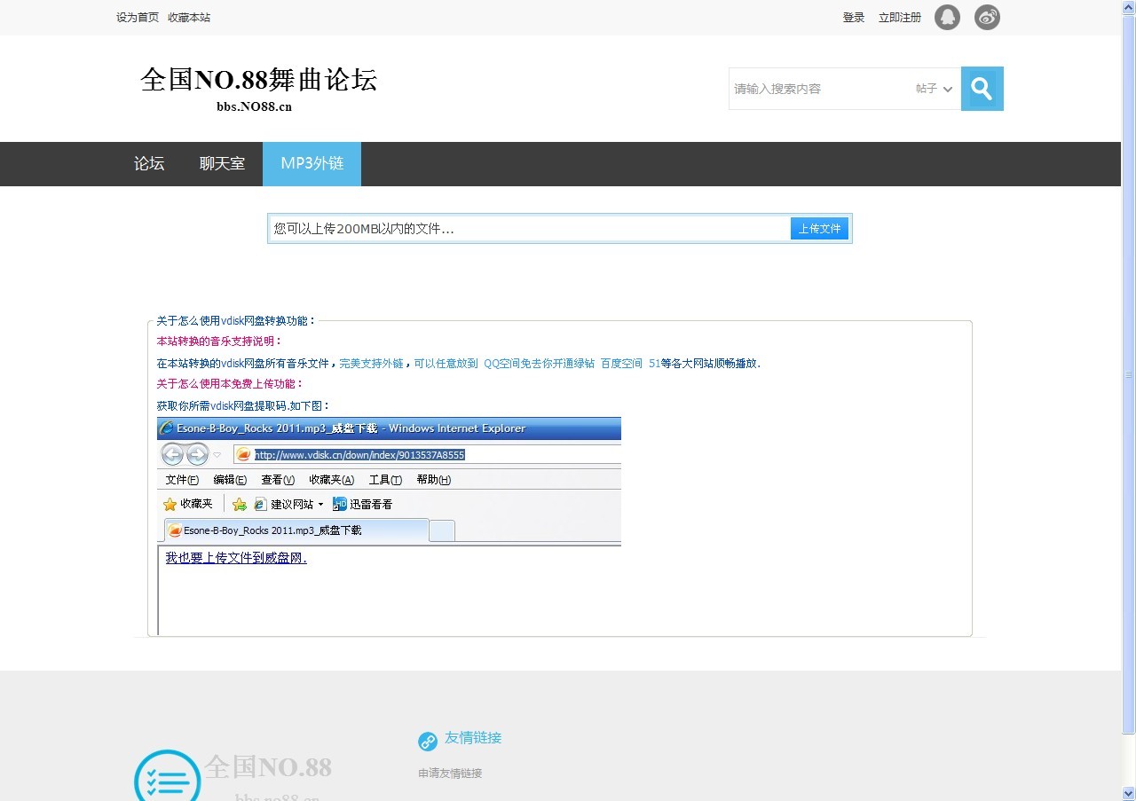Click the 全国NO.88舞曲论坛 site logo
This screenshot has height=801, width=1136.
point(258,88)
